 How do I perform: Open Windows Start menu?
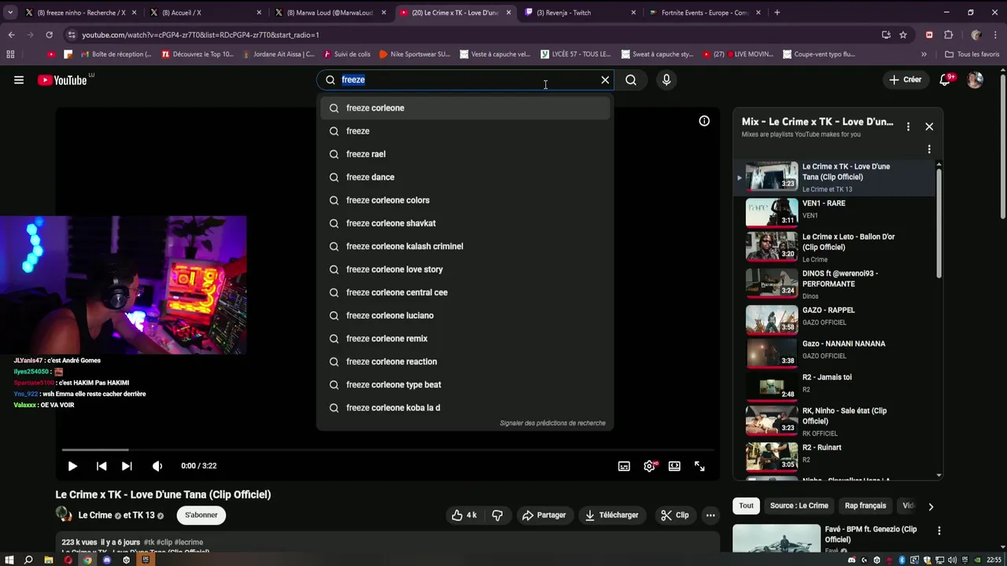pos(9,560)
